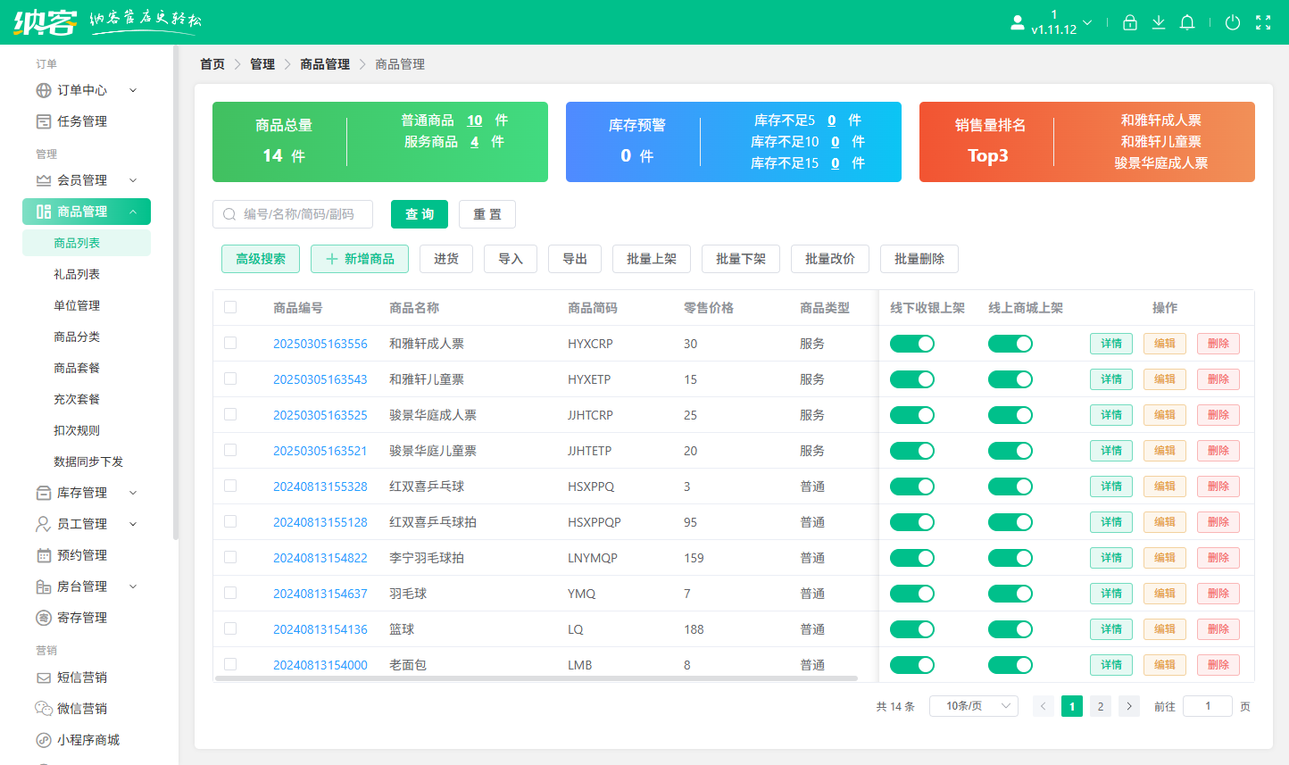The width and height of the screenshot is (1289, 765).
Task: Disable 线下收银上架 for 和雅轩成人票
Action: (912, 343)
